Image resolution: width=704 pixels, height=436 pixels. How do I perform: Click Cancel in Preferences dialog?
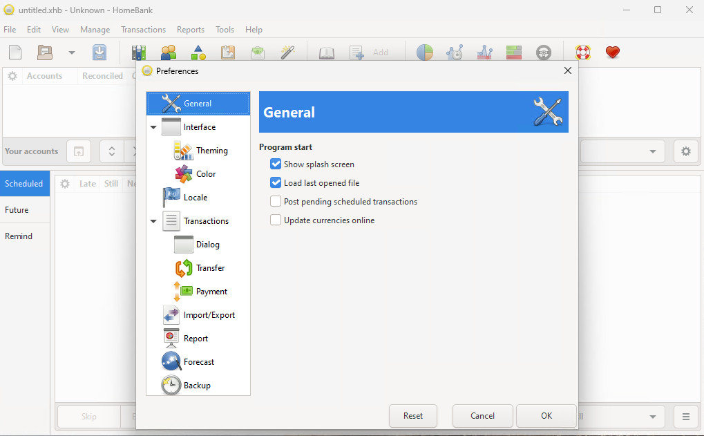(x=483, y=416)
